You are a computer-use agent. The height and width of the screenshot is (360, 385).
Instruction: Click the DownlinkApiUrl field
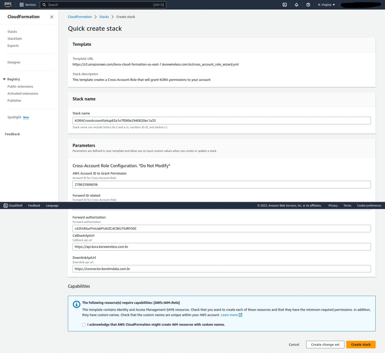click(222, 269)
